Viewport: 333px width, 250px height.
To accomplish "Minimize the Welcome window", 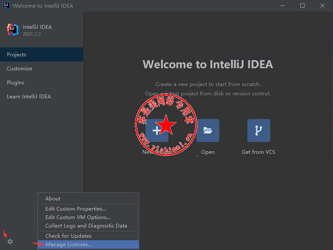I will (283, 6).
